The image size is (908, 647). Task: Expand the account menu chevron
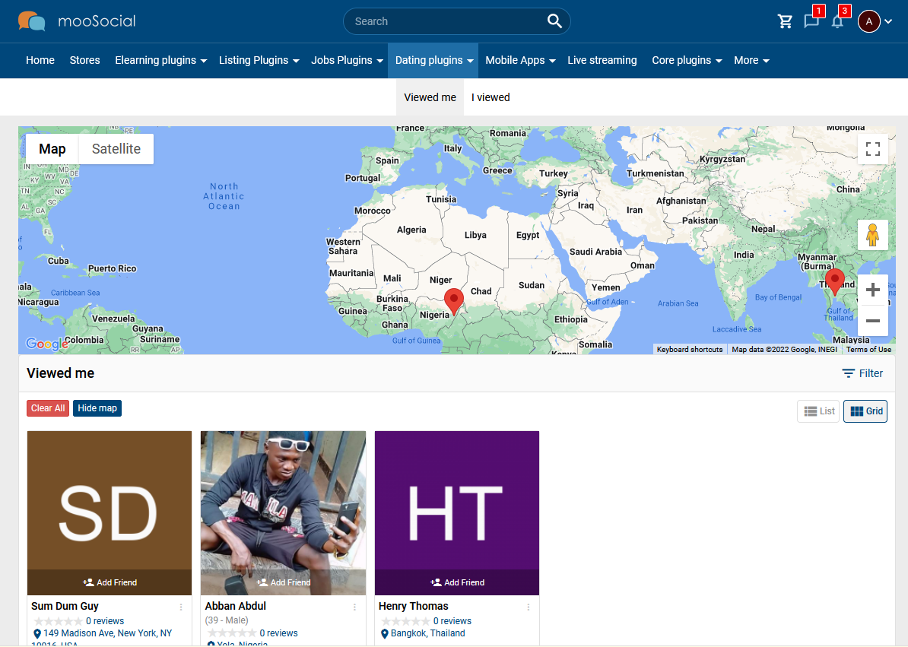click(x=888, y=21)
